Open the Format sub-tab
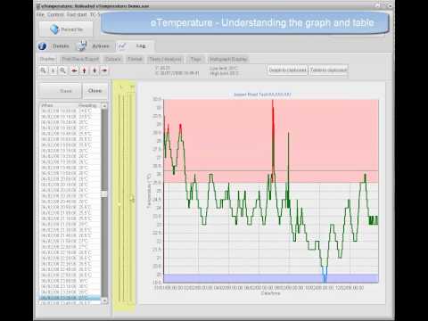This screenshot has height=321, width=428. [x=135, y=59]
